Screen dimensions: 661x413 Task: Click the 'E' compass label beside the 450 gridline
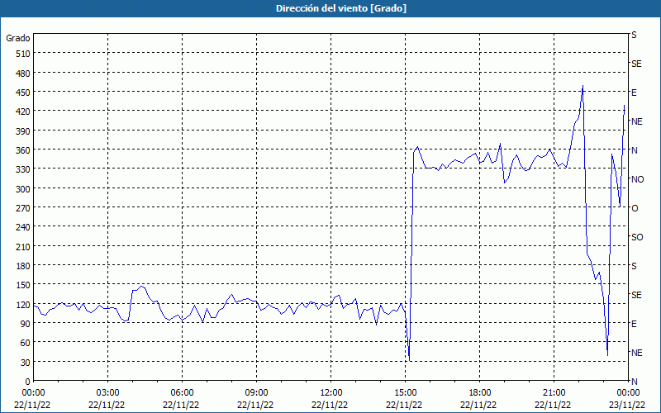[634, 93]
